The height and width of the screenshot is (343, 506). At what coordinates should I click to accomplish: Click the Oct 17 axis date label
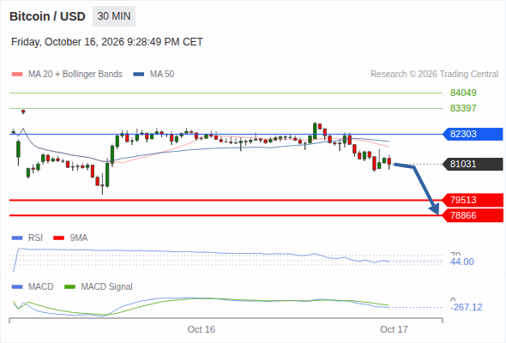click(394, 329)
